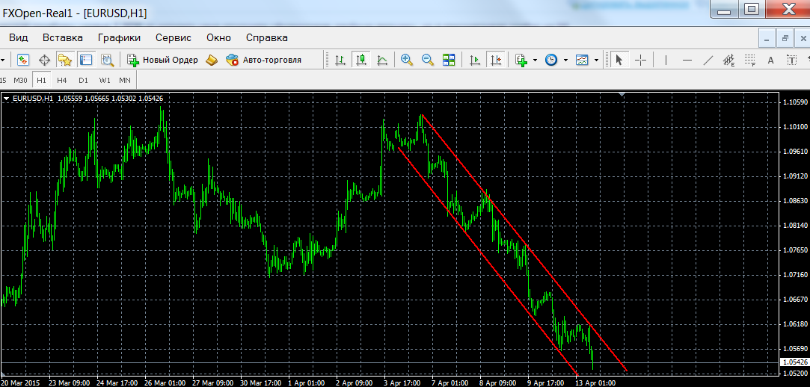Click the 1.08140 price scale label
The width and height of the screenshot is (810, 387).
(795, 226)
